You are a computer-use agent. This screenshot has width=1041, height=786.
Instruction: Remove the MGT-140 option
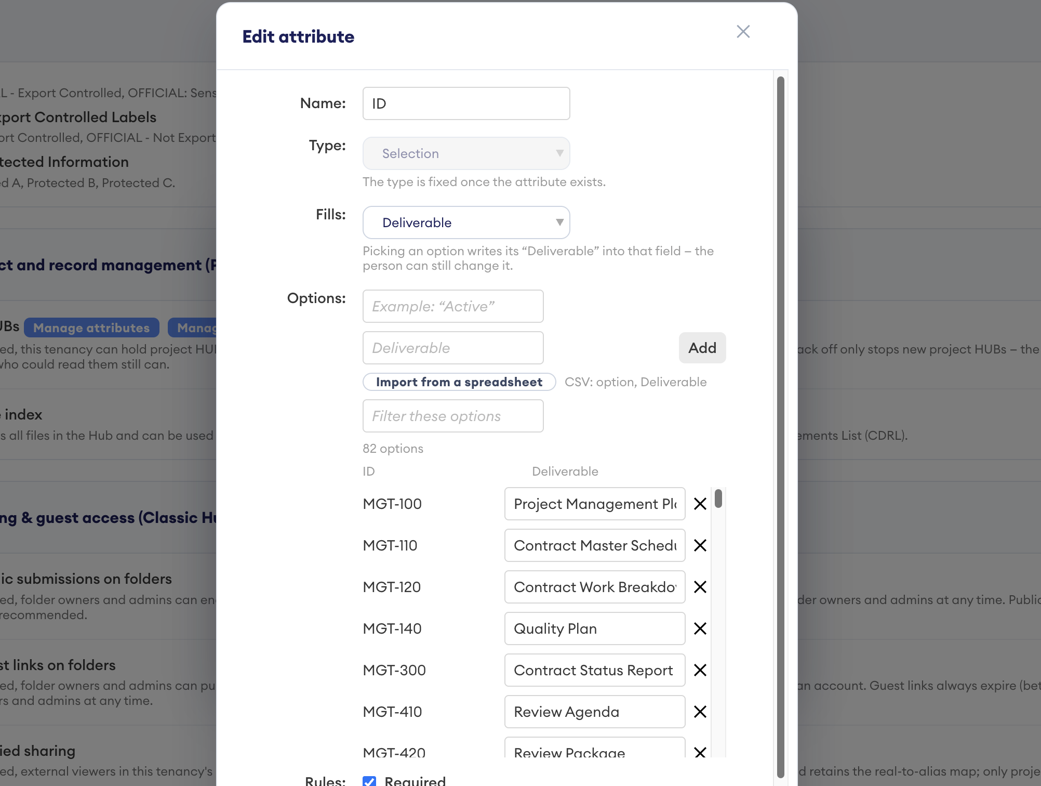[700, 628]
